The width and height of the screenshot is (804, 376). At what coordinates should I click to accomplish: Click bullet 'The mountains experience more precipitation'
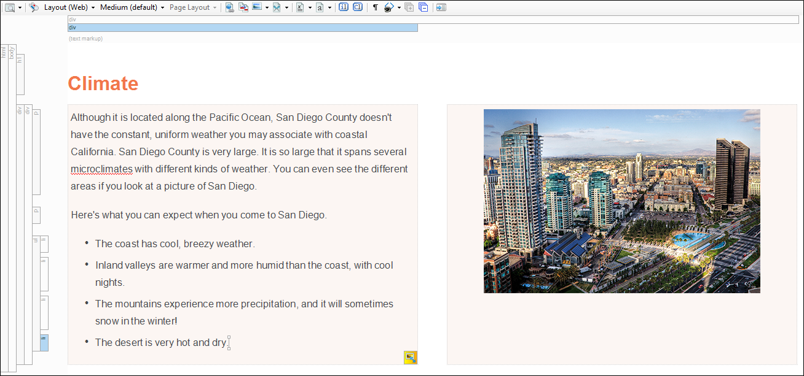(244, 312)
